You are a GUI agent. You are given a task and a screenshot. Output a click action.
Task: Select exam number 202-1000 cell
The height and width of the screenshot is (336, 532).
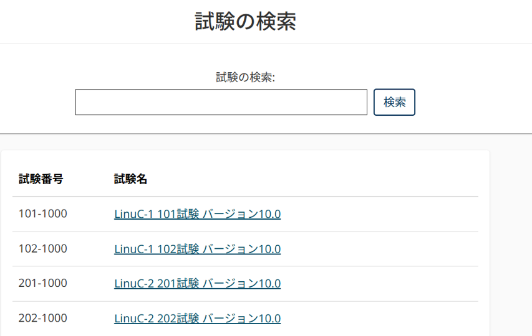tap(43, 318)
